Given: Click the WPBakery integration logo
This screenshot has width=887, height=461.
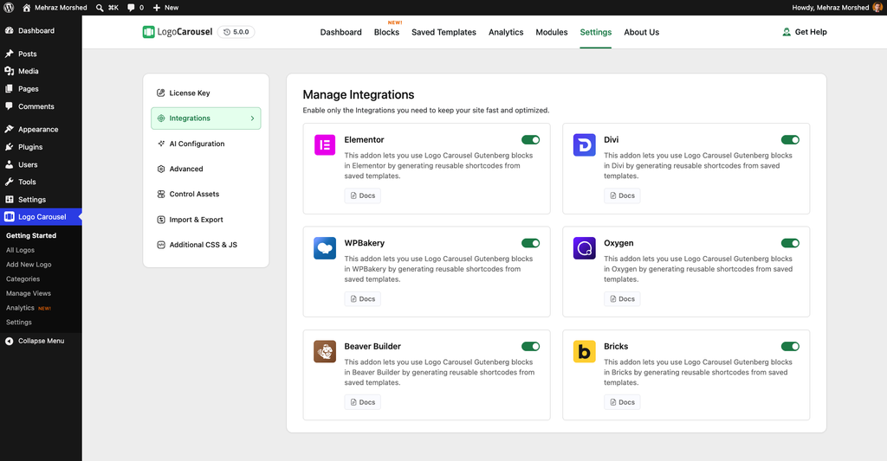Looking at the screenshot, I should pyautogui.click(x=325, y=248).
